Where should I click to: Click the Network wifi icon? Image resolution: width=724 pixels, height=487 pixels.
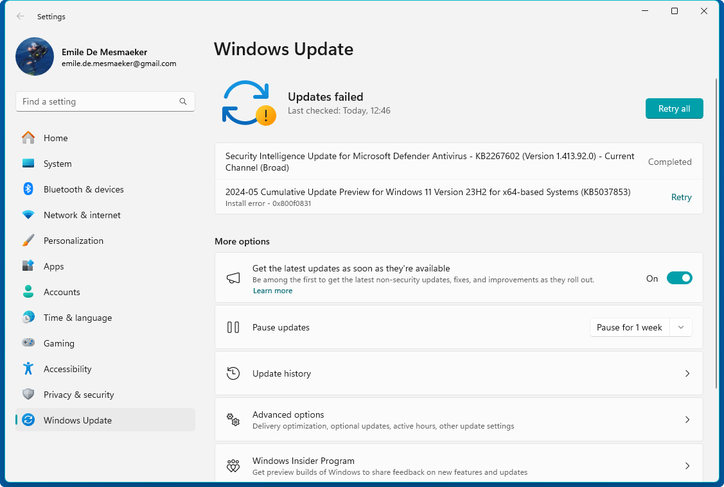(x=28, y=215)
